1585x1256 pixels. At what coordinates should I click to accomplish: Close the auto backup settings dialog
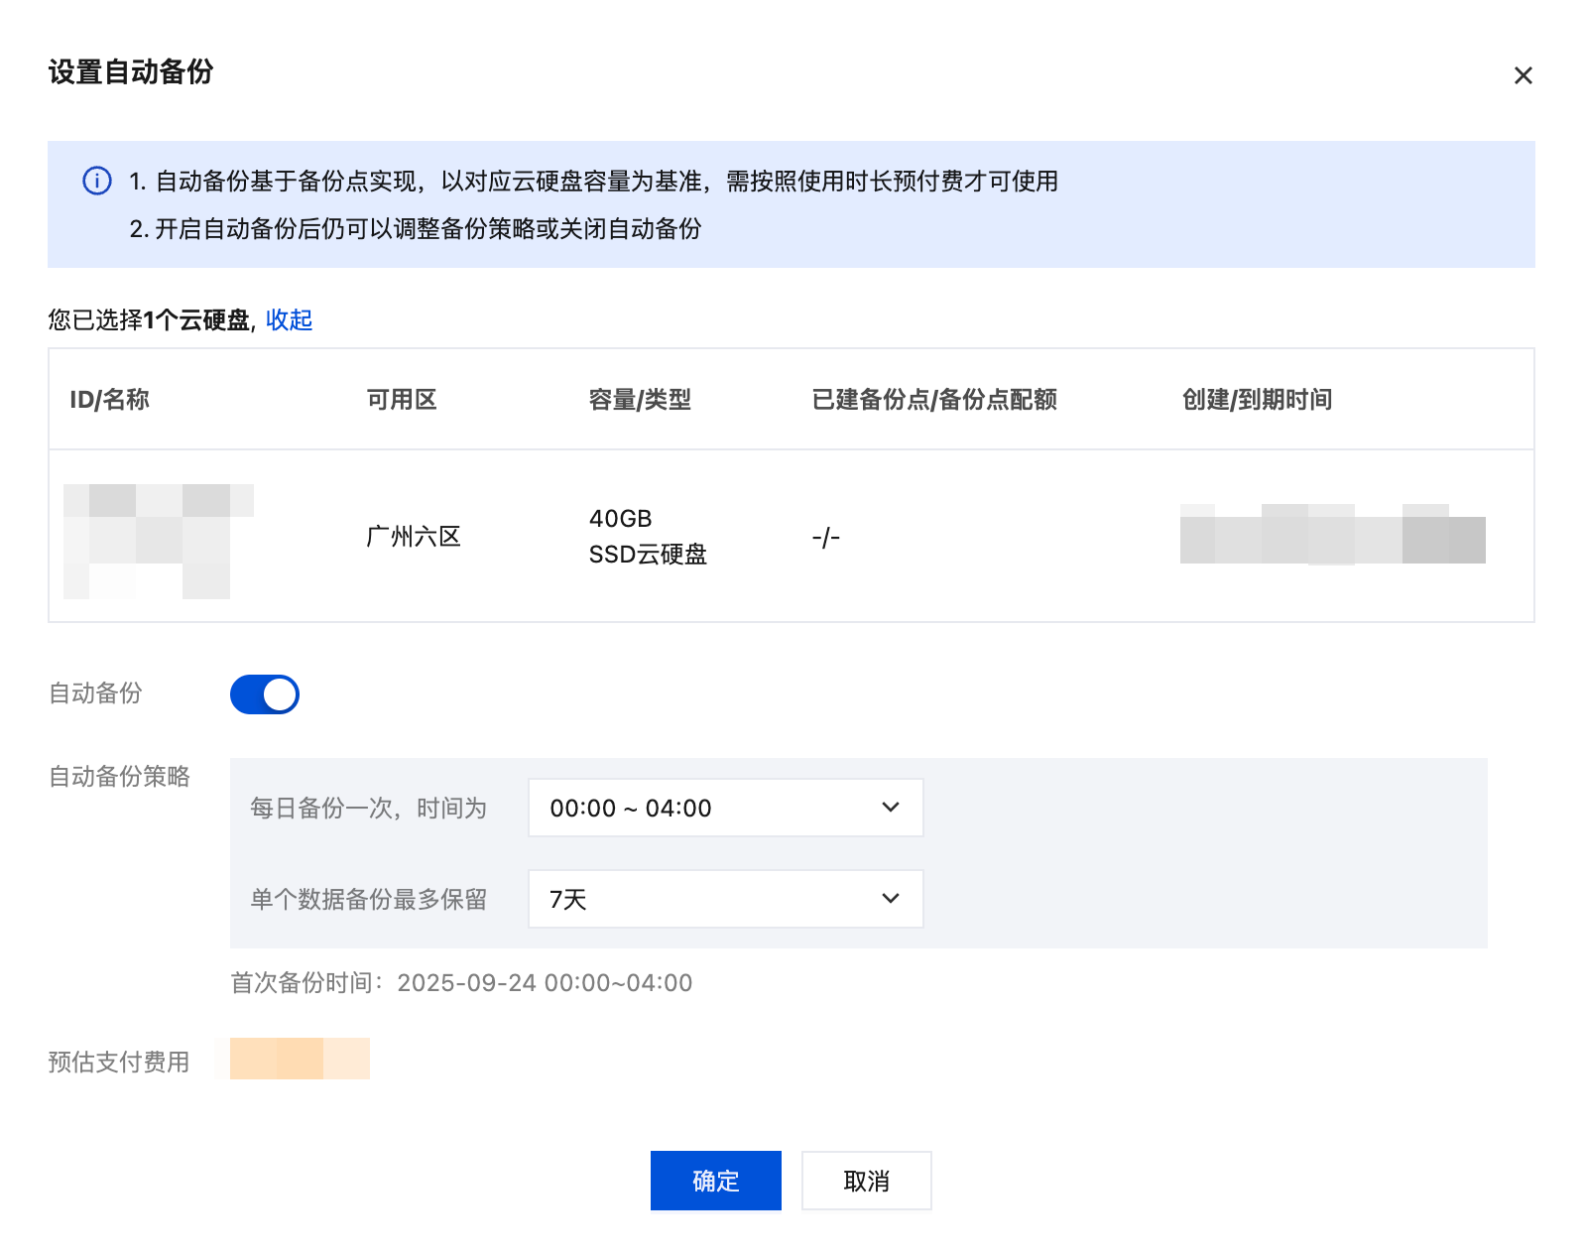coord(1523,75)
